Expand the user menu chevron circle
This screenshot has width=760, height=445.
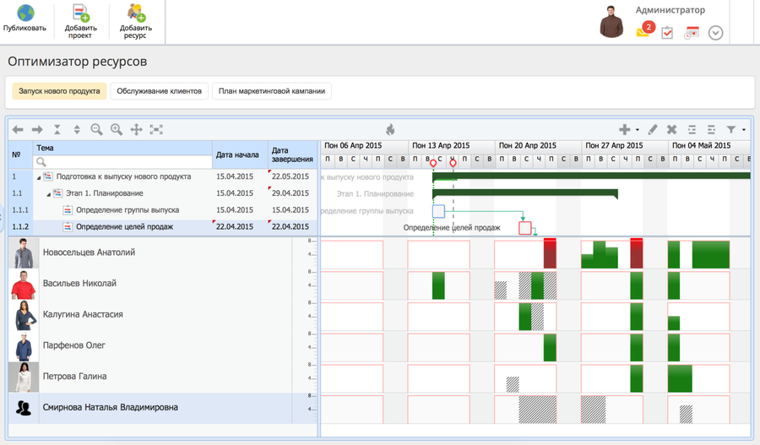[715, 33]
